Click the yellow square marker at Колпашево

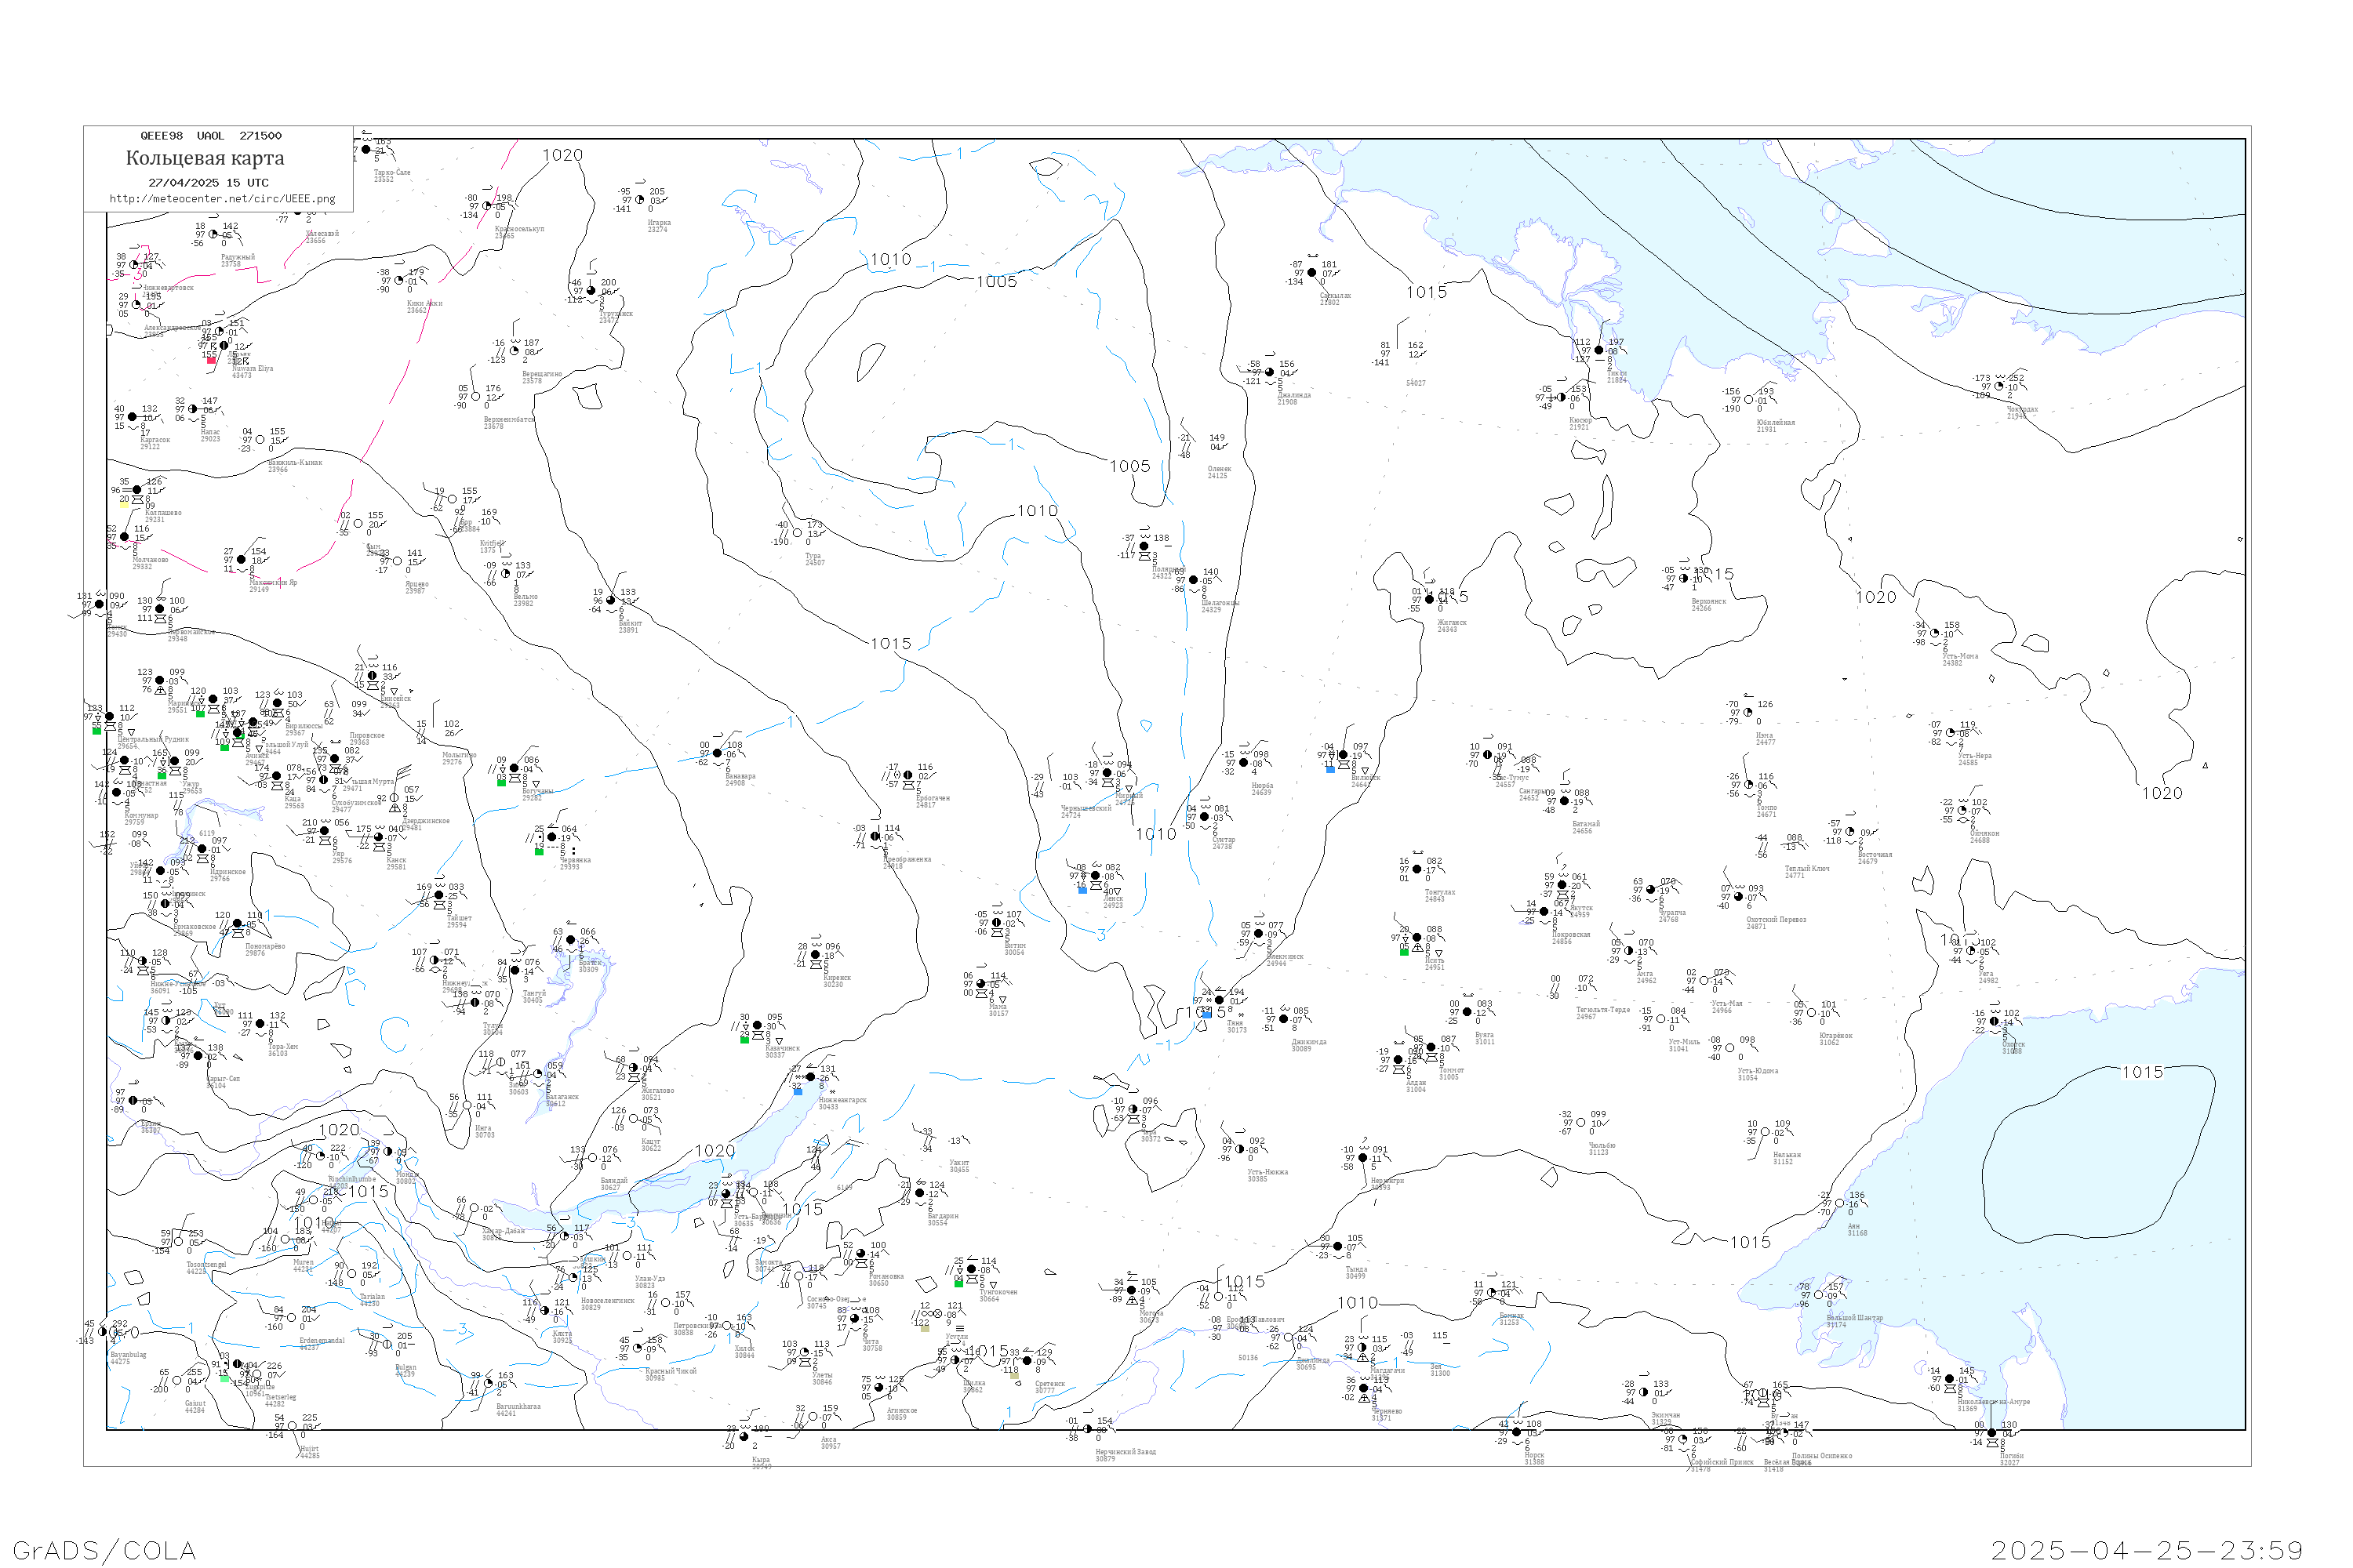click(123, 503)
